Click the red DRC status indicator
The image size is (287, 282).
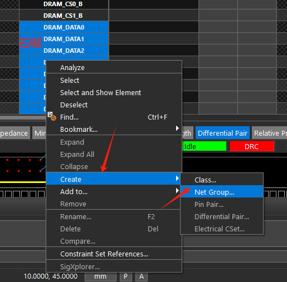(x=252, y=146)
